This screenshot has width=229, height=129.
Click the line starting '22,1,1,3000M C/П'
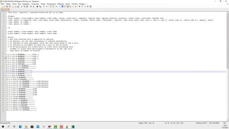pyautogui.click(x=21, y=110)
